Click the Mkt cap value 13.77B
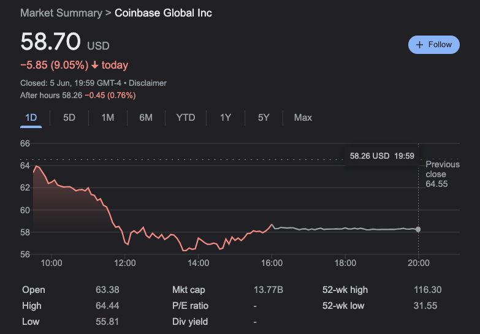The width and height of the screenshot is (480, 334). (x=269, y=290)
